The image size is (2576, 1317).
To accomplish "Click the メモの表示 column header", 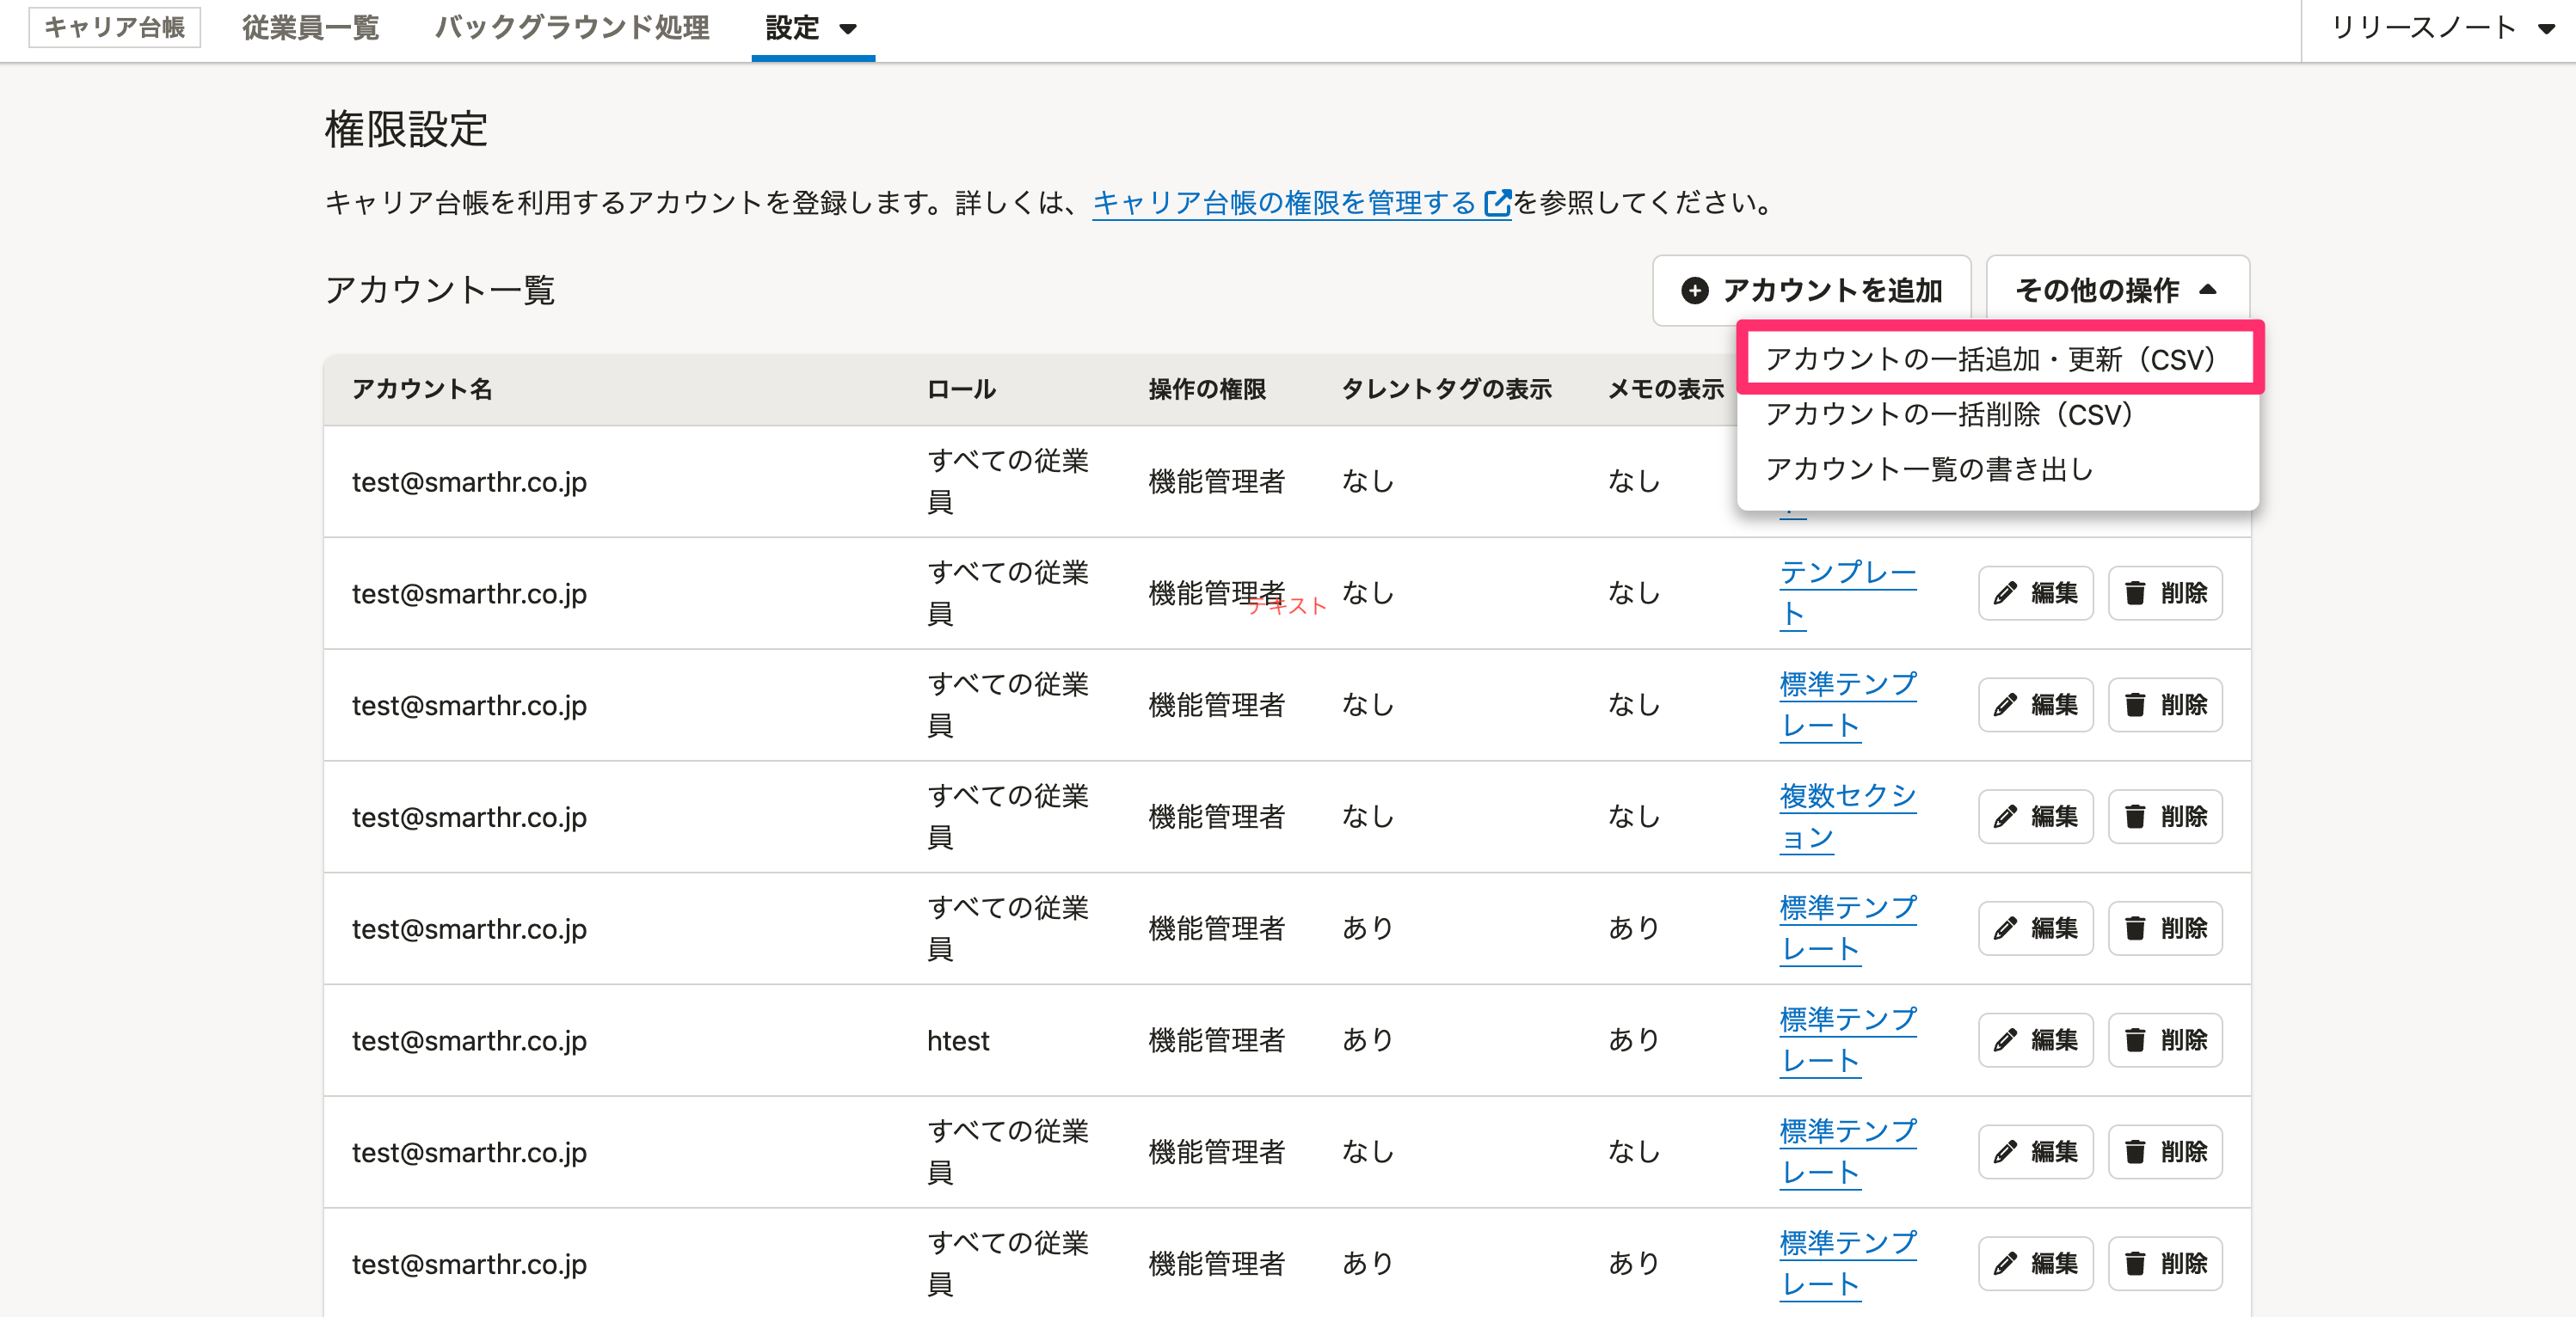I will click(1666, 389).
